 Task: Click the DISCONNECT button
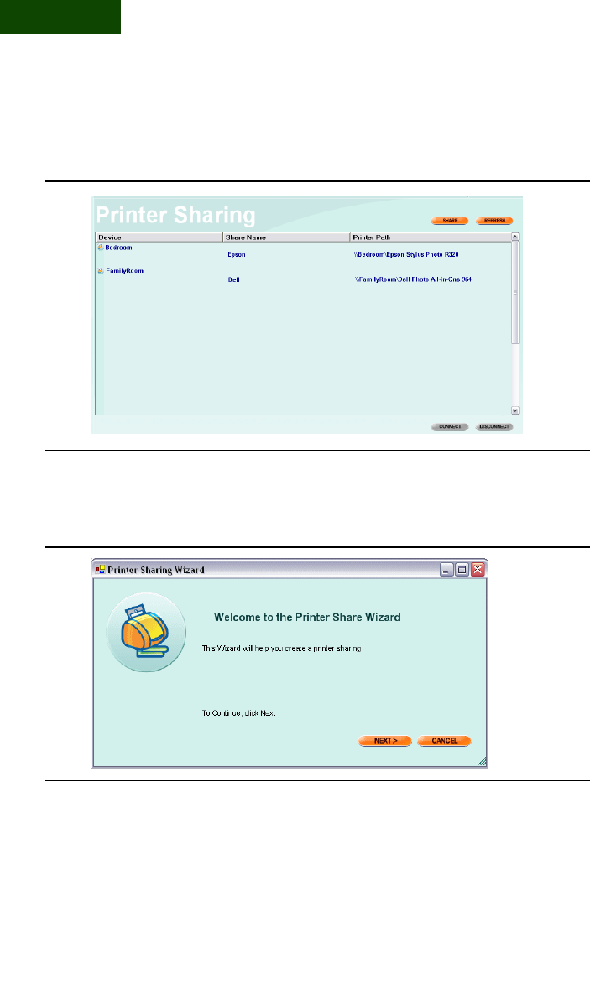[x=494, y=426]
